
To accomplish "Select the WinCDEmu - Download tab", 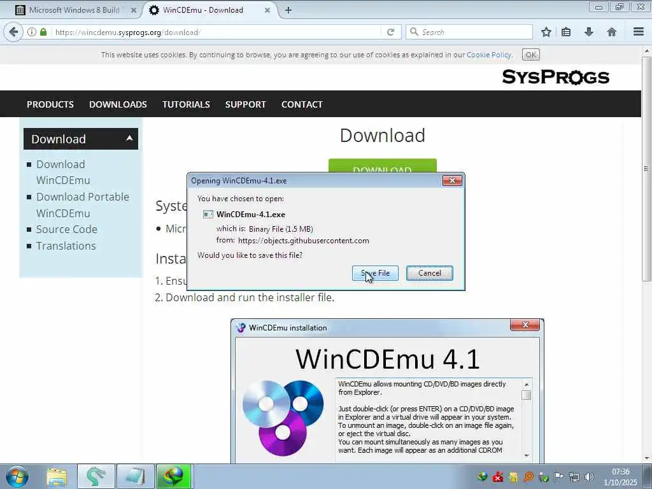I will point(203,10).
